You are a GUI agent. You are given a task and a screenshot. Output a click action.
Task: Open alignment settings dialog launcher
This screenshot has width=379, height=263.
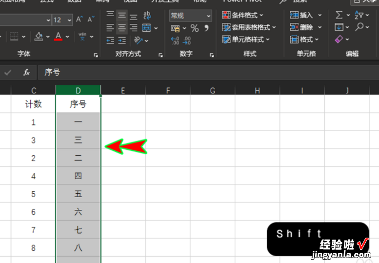pyautogui.click(x=160, y=55)
